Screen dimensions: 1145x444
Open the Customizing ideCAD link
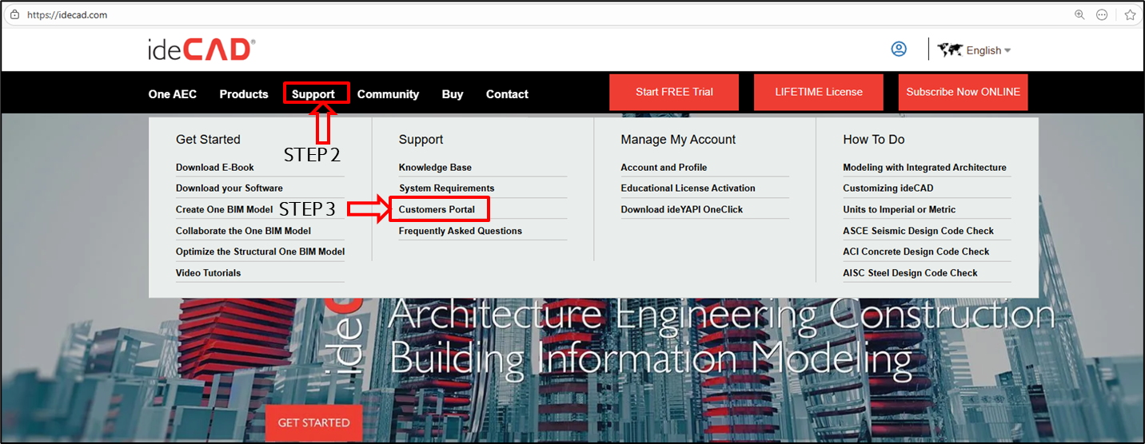(888, 188)
